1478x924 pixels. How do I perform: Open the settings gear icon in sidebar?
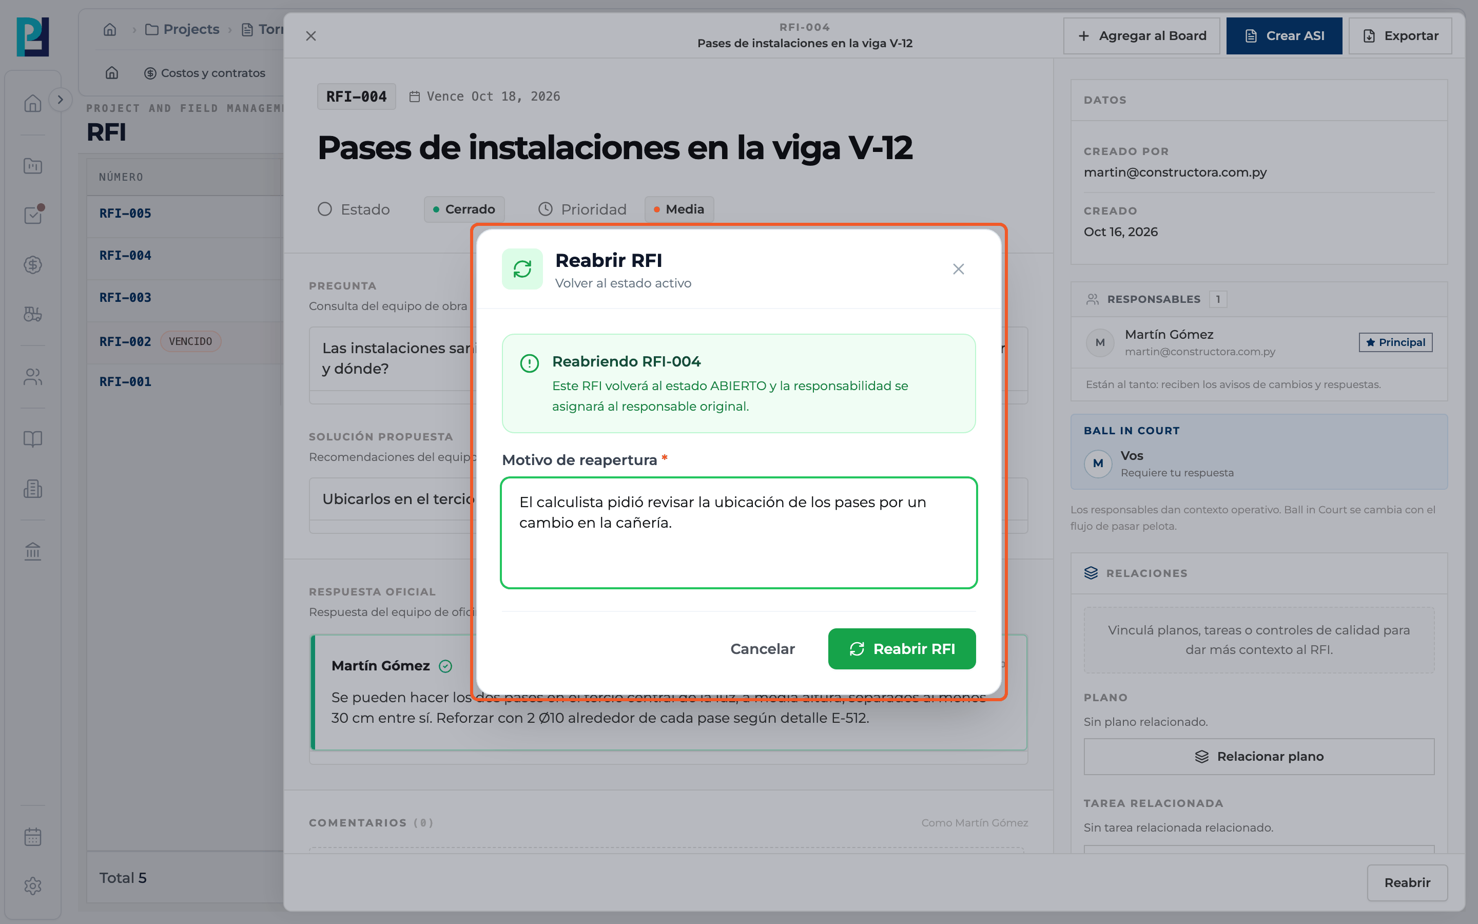(33, 886)
